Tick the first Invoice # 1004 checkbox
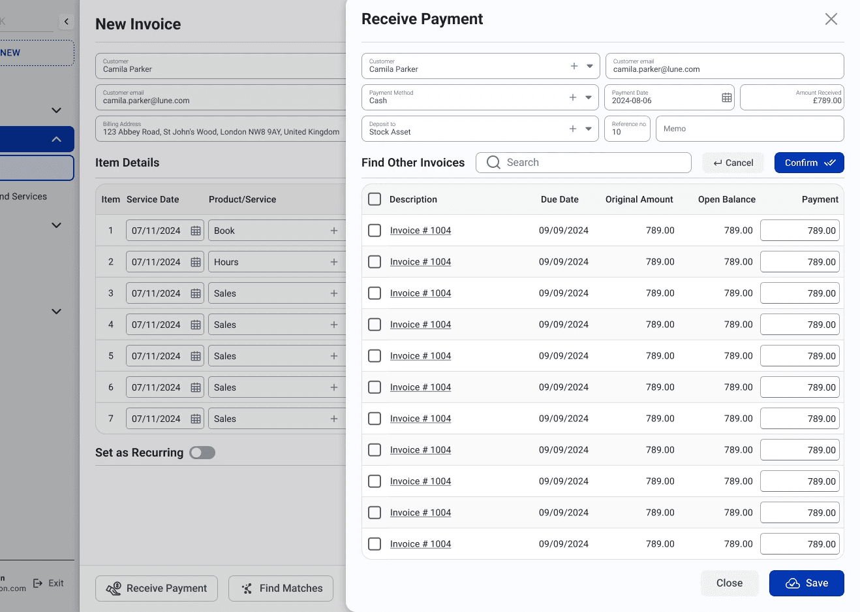Screen dimensions: 860x612 tap(375, 231)
